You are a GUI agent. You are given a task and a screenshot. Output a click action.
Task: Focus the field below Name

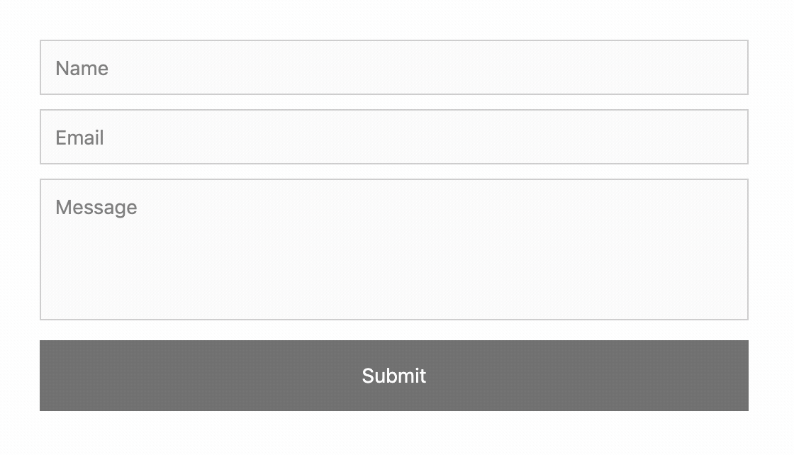pos(394,137)
